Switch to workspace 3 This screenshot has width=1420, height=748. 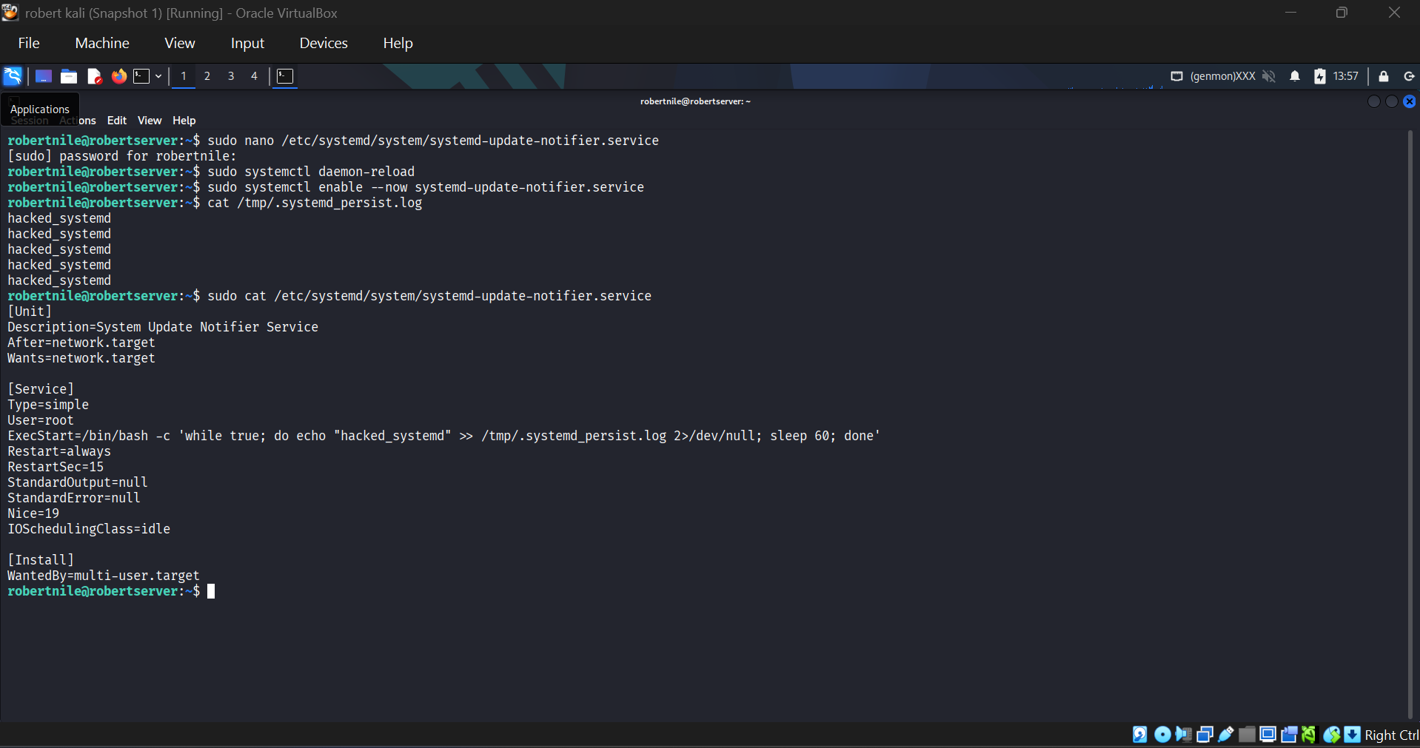pyautogui.click(x=231, y=76)
